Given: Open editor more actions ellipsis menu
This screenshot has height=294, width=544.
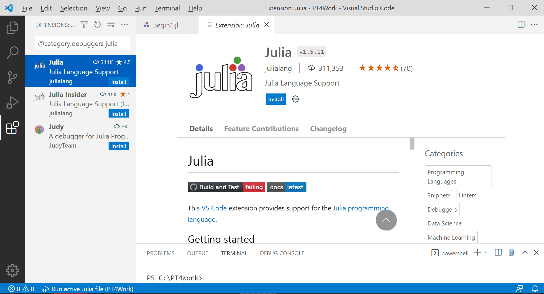Looking at the screenshot, I should click(x=534, y=24).
